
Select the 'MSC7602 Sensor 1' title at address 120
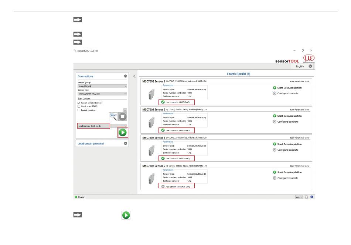pos(154,138)
